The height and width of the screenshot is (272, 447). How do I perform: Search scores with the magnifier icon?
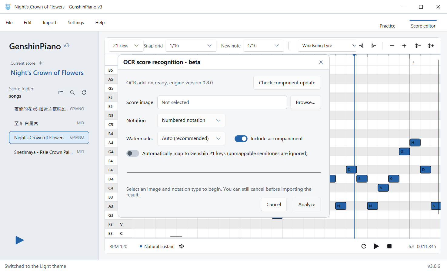tap(72, 92)
